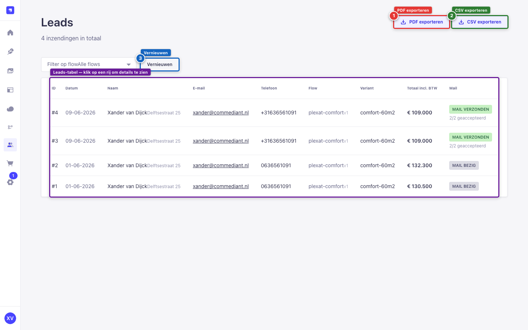Viewport: 528px width, 330px height.
Task: Open the XV user avatar menu
Action: [x=10, y=318]
